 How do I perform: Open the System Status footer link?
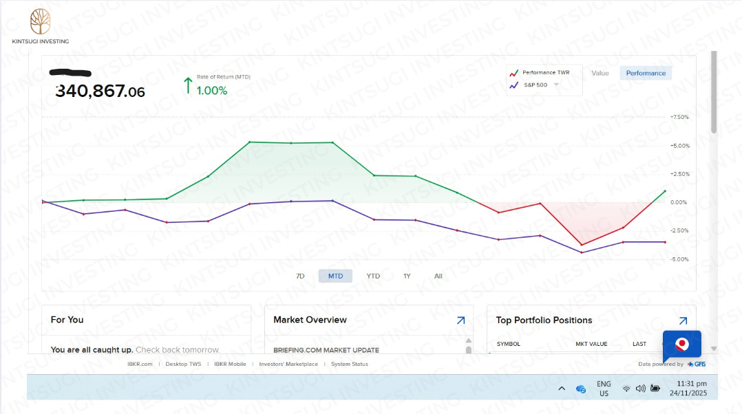[349, 364]
